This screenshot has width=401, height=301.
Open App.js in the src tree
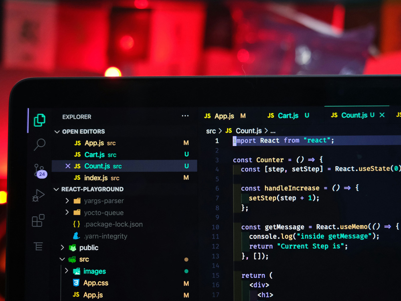pos(93,295)
